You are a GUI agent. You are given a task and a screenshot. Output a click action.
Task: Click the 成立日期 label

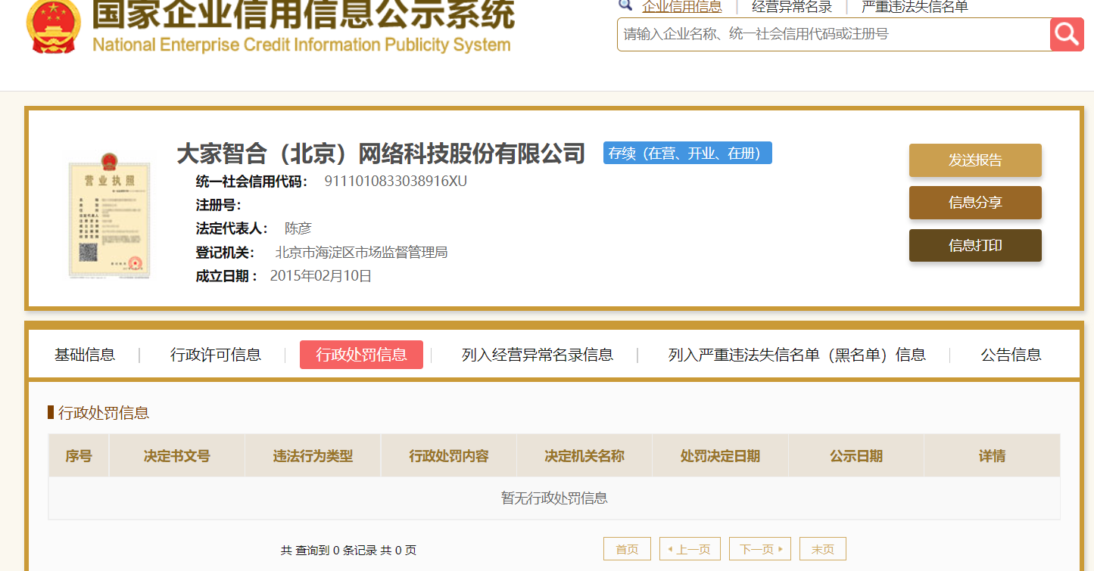coord(227,276)
